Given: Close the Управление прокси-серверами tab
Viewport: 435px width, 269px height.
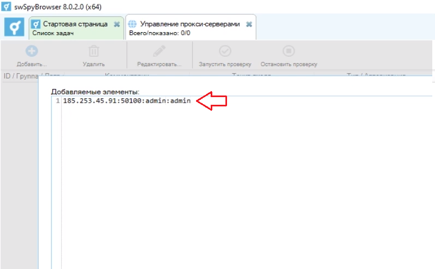Looking at the screenshot, I should 249,25.
